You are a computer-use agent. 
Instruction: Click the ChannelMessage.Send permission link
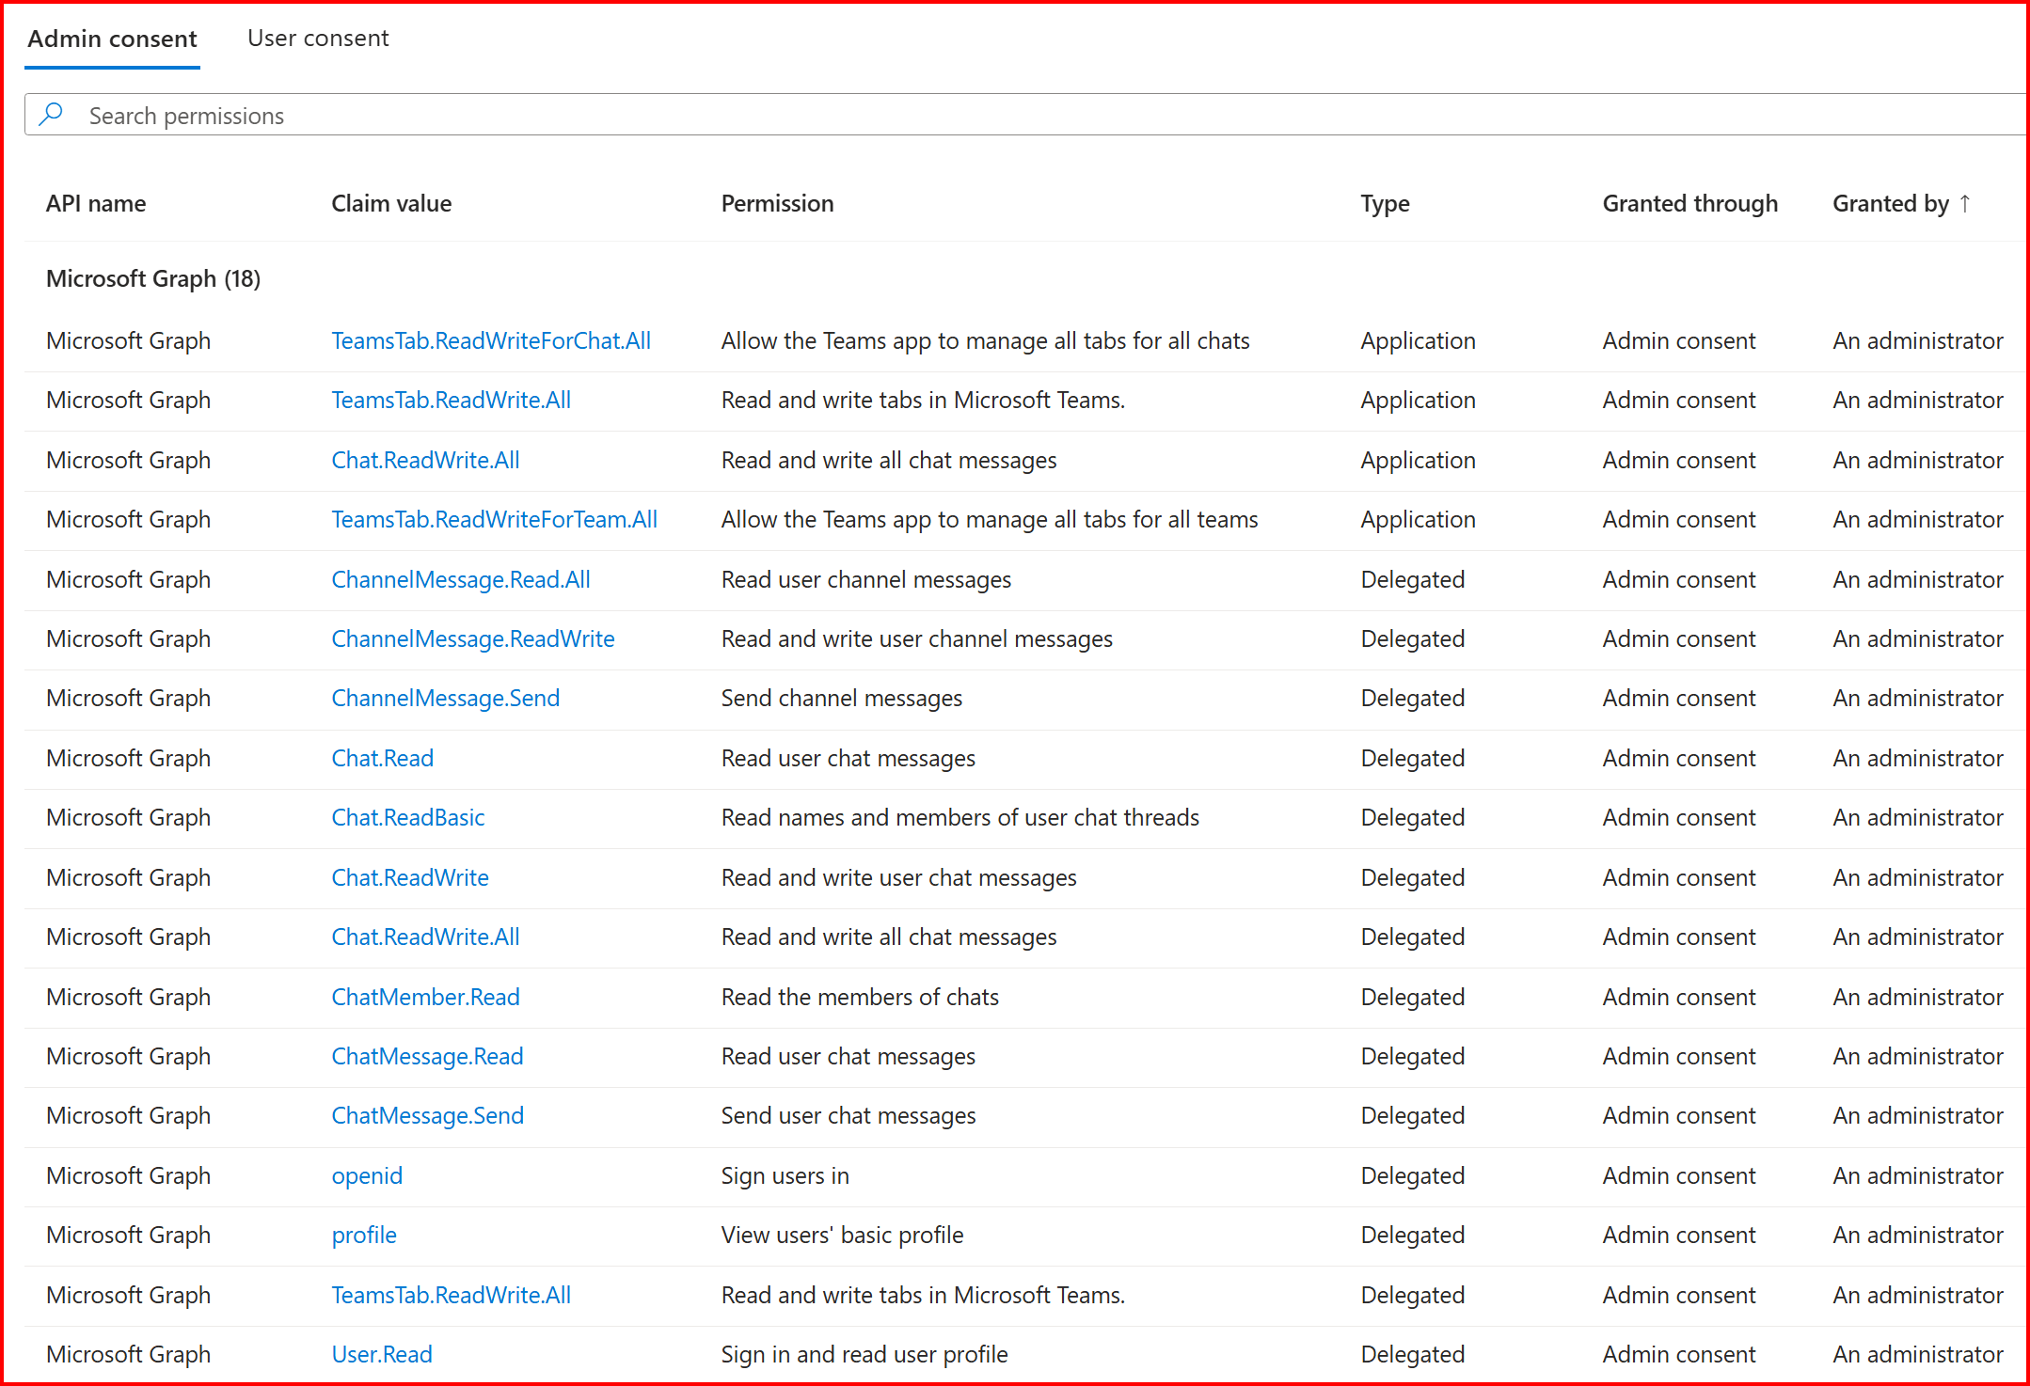[x=445, y=698]
